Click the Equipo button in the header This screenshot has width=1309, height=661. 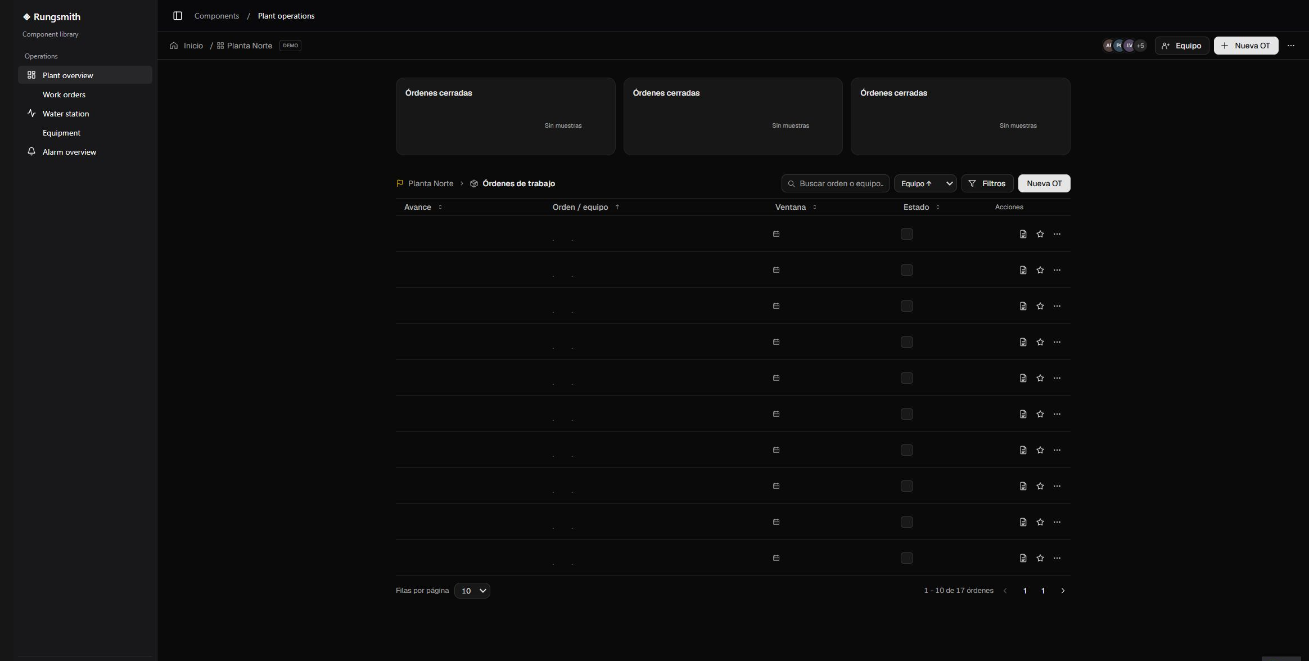[x=1182, y=46]
